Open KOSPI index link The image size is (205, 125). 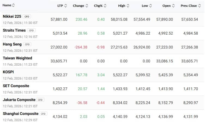click(x=8, y=72)
